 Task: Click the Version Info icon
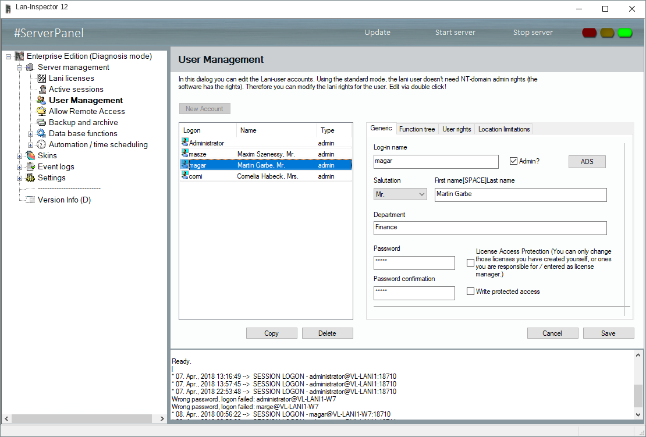(x=30, y=200)
